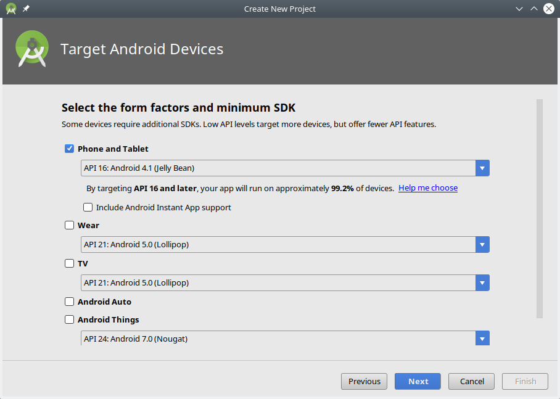The height and width of the screenshot is (399, 560).
Task: Maximize the Create New Project window
Action: point(534,9)
